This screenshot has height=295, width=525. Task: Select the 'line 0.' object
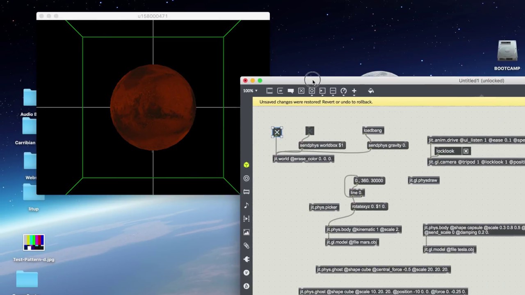(x=356, y=193)
